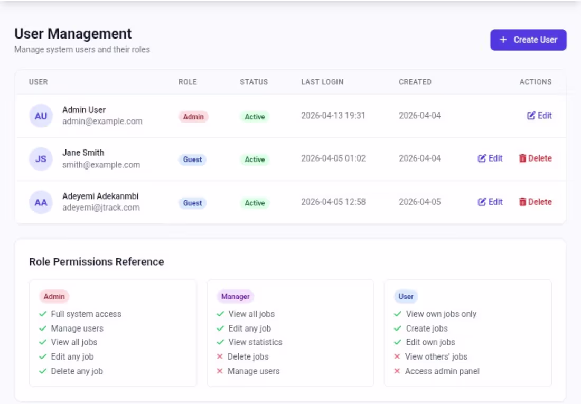Click the JS avatar circle for Jane Smith
581x404 pixels.
(x=41, y=158)
